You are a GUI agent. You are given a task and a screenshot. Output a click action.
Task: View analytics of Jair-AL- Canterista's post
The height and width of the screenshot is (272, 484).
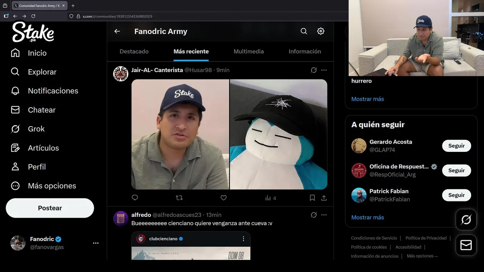pyautogui.click(x=270, y=198)
